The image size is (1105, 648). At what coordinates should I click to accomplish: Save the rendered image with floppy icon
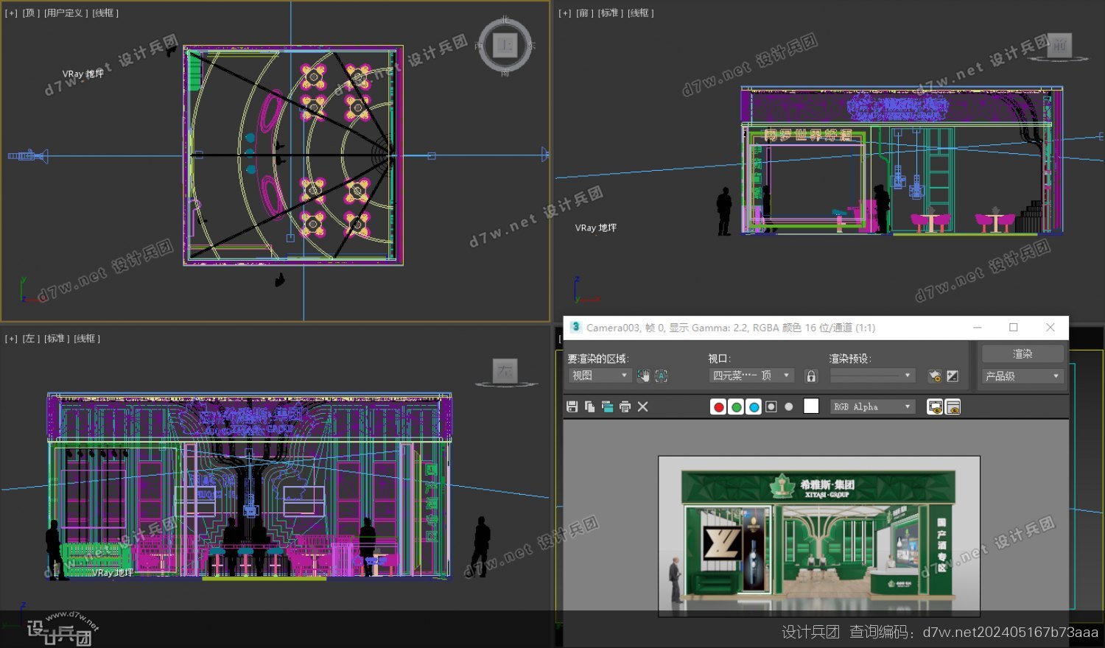572,406
